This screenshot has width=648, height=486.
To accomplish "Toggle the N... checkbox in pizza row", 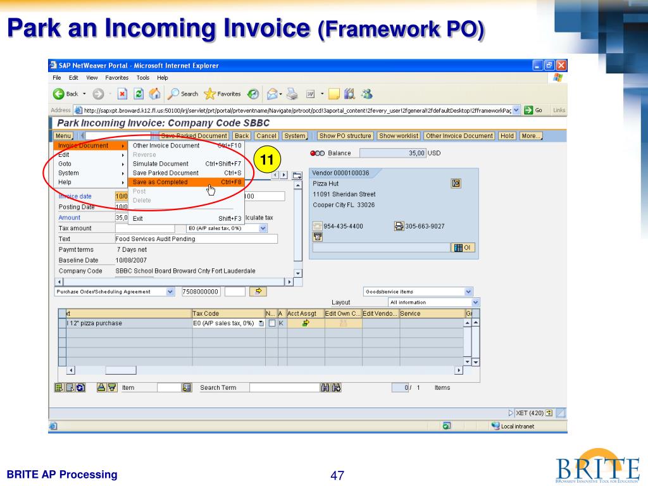I will coord(272,323).
